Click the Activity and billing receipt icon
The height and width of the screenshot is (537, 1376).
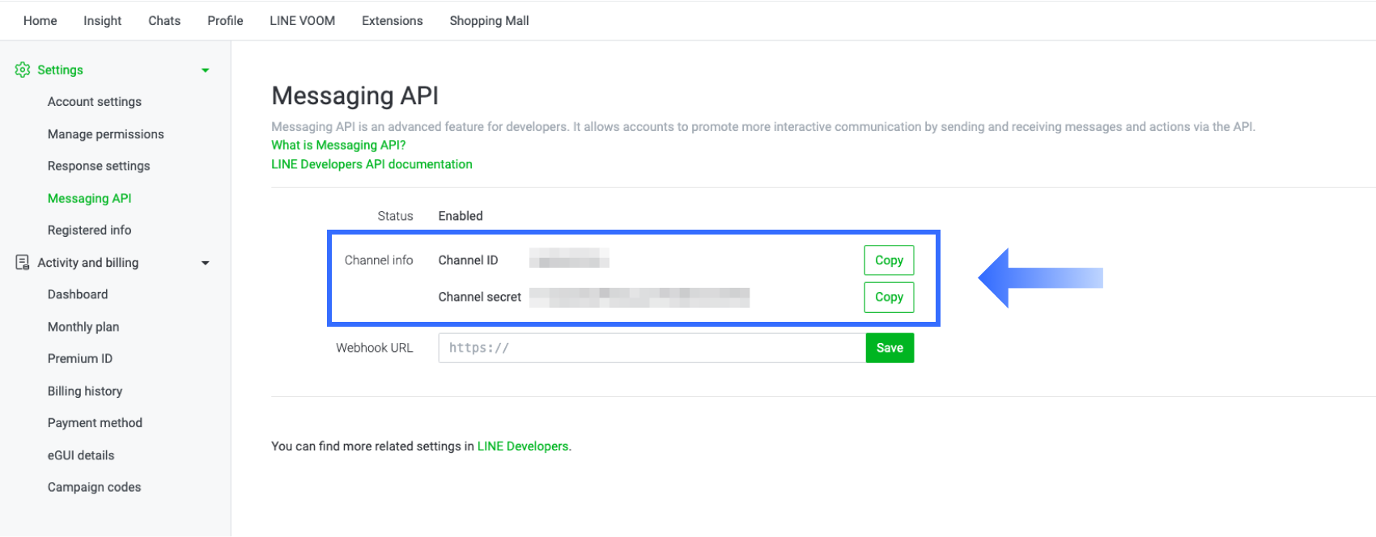[x=23, y=262]
